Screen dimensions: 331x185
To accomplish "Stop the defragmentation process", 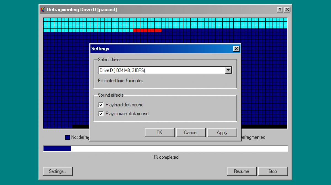I will point(273,171).
